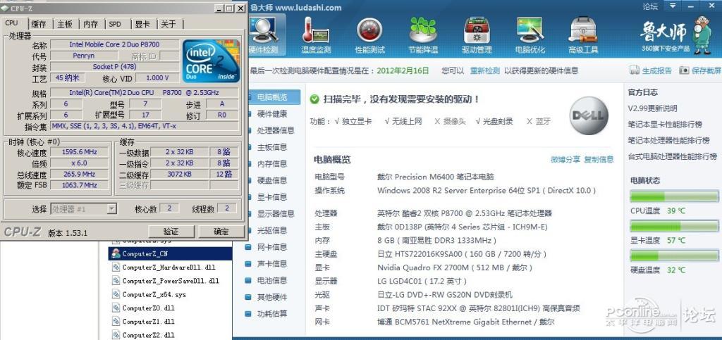Switch to CPU-Z 缓存 tab
722x340 pixels.
tap(39, 25)
